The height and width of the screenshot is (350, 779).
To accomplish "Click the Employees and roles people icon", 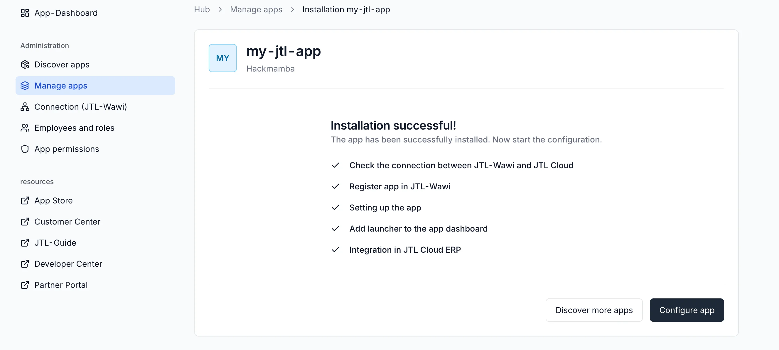I will click(x=25, y=128).
